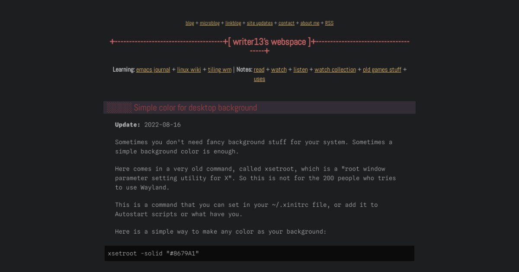Select the read notes link
The image size is (519, 272).
click(259, 70)
